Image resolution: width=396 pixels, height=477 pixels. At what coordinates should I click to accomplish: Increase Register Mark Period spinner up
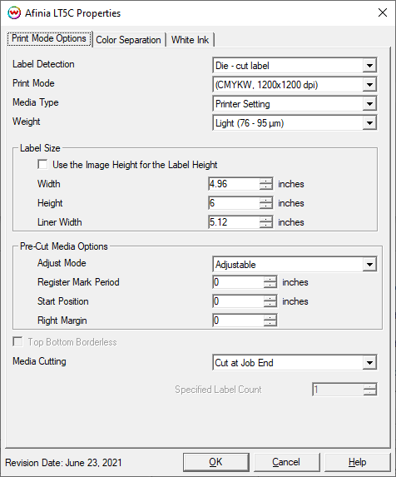click(270, 279)
